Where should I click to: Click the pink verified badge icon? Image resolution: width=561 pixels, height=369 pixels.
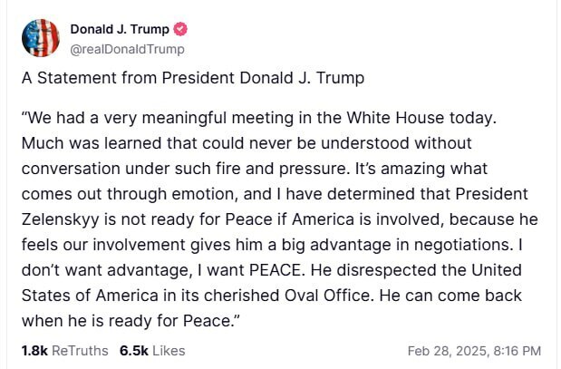coord(180,29)
